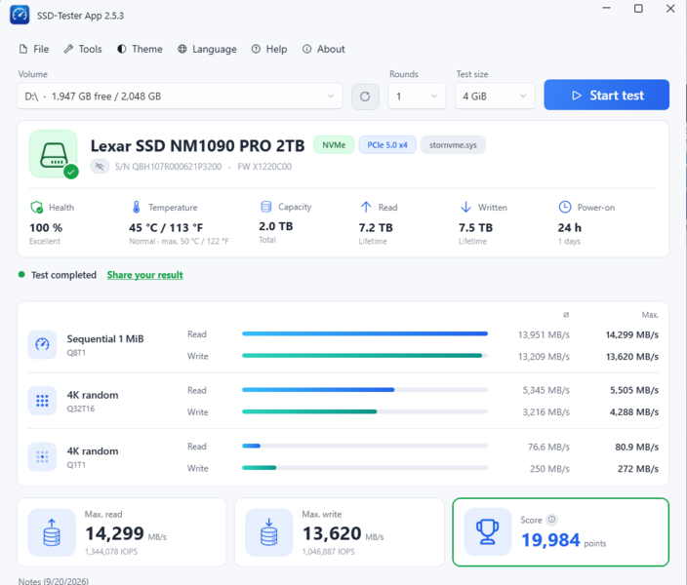Open the About menu
The width and height of the screenshot is (687, 585).
click(x=323, y=49)
